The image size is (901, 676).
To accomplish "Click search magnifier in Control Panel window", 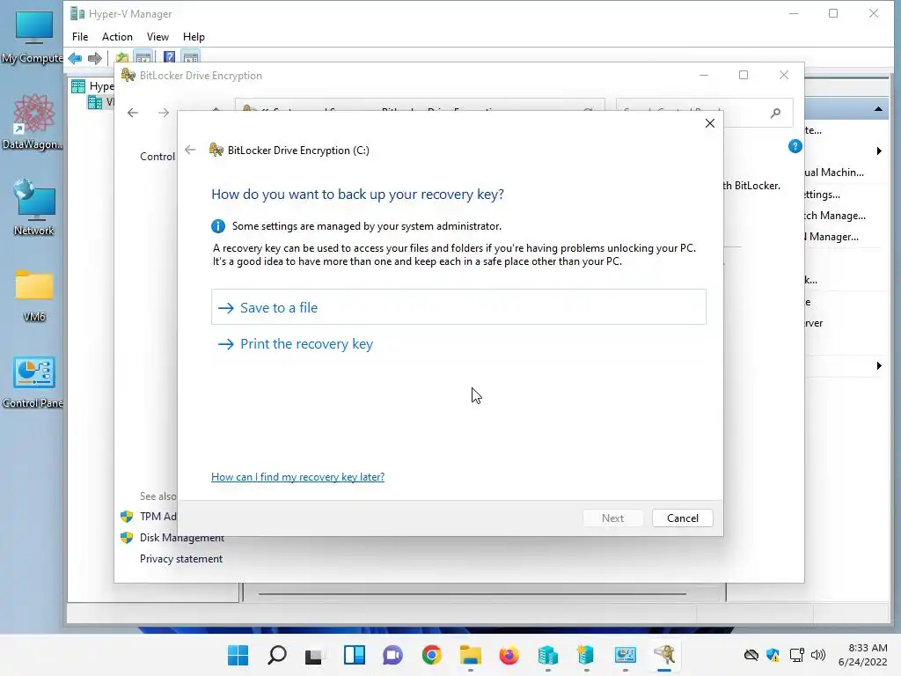I will click(x=776, y=113).
